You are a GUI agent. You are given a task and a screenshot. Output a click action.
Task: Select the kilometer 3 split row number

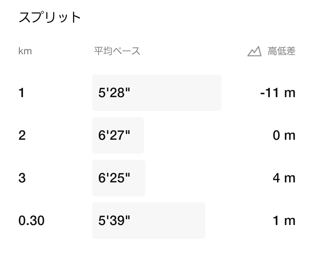[x=22, y=178]
